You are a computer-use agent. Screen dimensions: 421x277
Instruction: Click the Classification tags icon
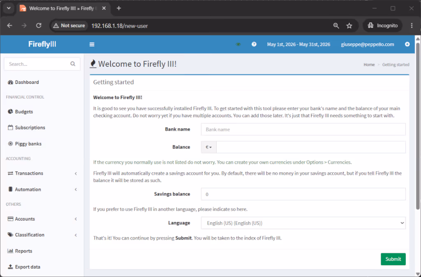(10, 235)
